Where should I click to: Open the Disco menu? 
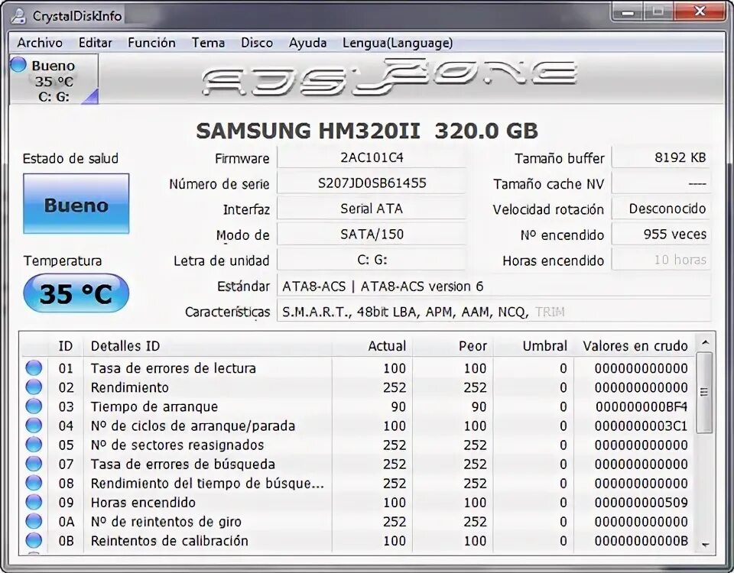(257, 43)
